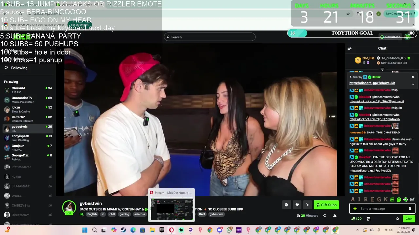Open Discord from the taskbar
This screenshot has width=419, height=235.
[x=219, y=230]
